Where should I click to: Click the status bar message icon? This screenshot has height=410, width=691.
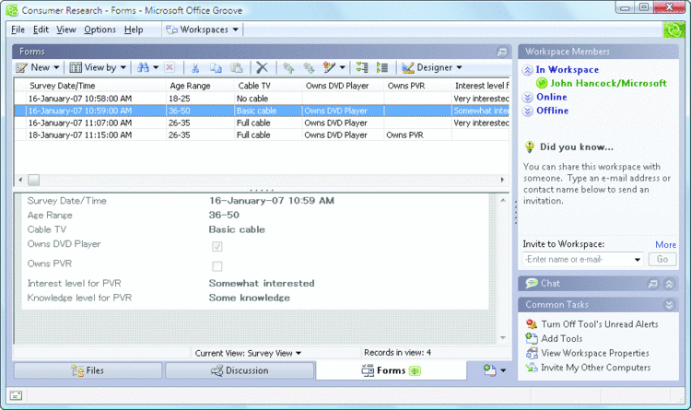coord(16,395)
